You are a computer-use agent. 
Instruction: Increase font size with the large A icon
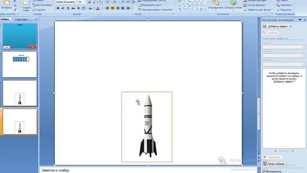tap(89, 2)
